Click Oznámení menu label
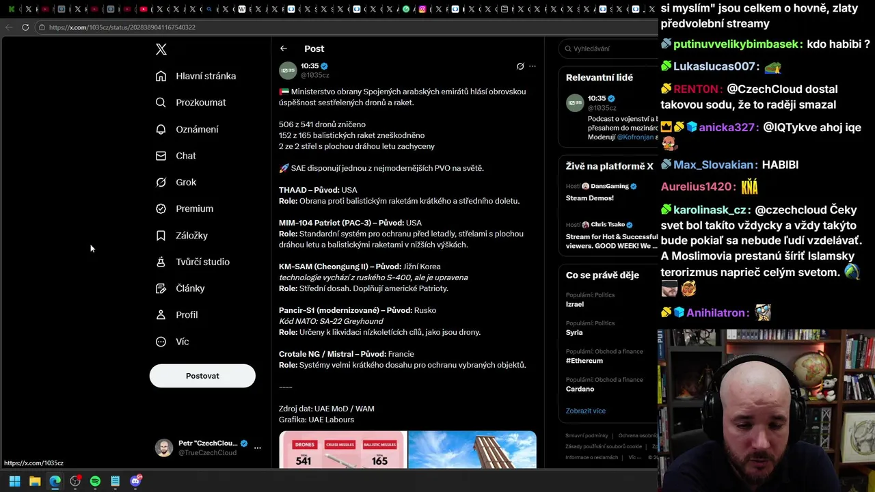This screenshot has height=492, width=875. [x=197, y=129]
